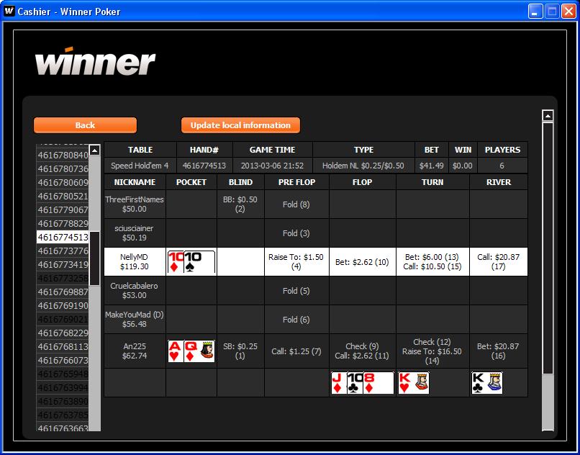Select hand 4616763994 in the list
Screen dimensions: 580x455
pos(63,388)
